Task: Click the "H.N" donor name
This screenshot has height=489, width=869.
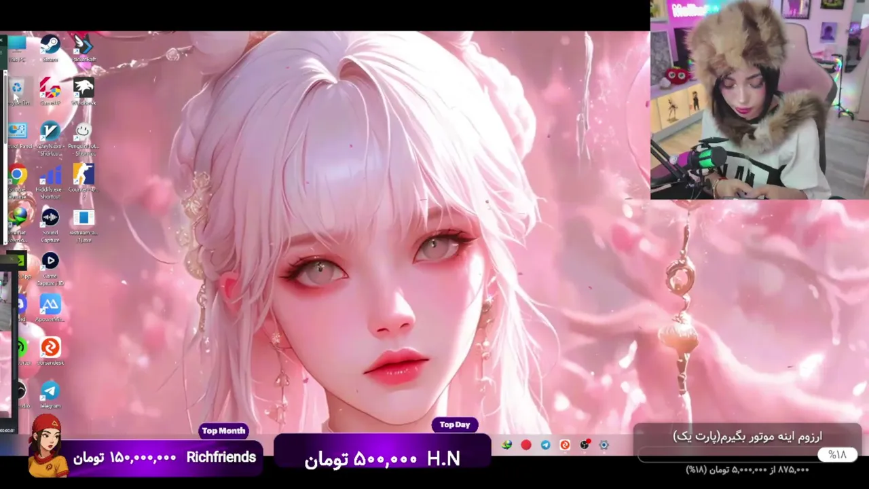Action: tap(444, 460)
